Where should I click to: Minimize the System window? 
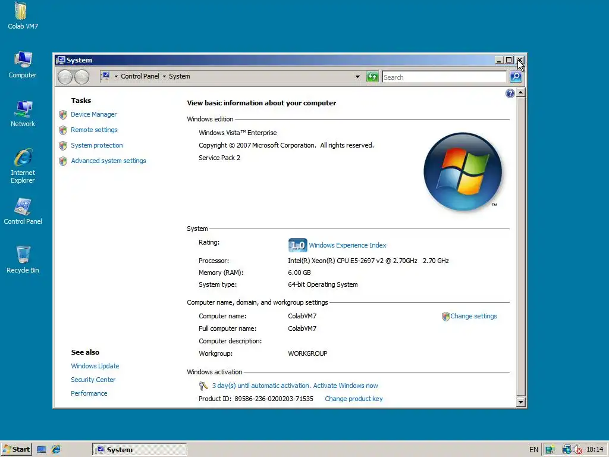pyautogui.click(x=499, y=60)
